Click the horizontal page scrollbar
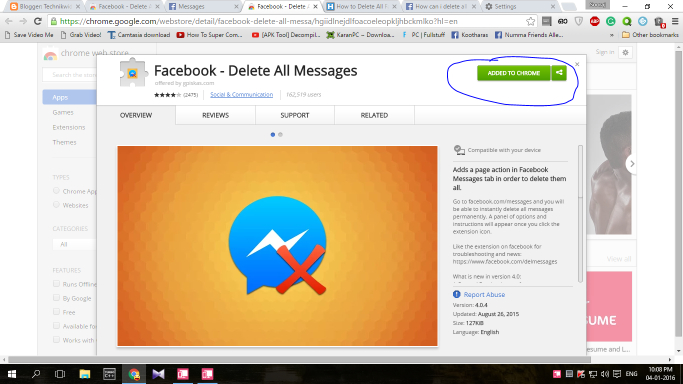683x384 pixels. [x=299, y=359]
